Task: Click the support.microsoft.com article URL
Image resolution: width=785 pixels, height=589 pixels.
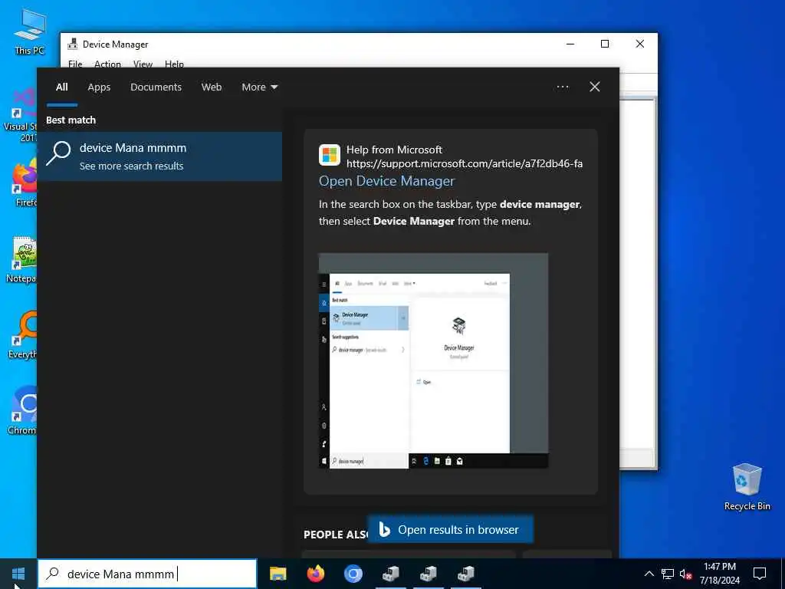Action: click(x=465, y=164)
